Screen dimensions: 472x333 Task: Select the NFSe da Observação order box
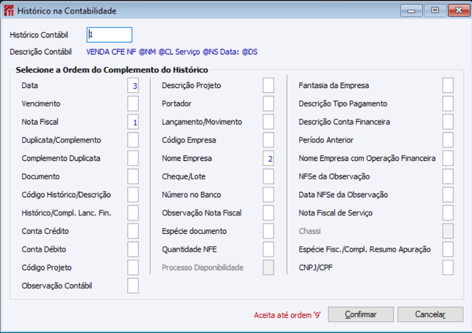click(448, 176)
